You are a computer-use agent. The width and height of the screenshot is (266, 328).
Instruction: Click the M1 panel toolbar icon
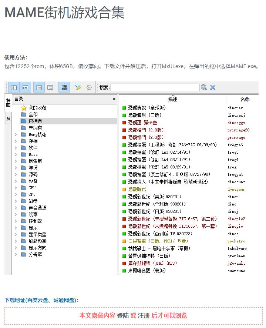click(25, 88)
